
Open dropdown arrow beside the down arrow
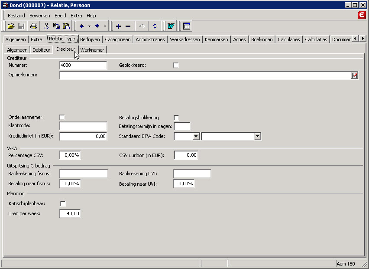click(x=105, y=26)
